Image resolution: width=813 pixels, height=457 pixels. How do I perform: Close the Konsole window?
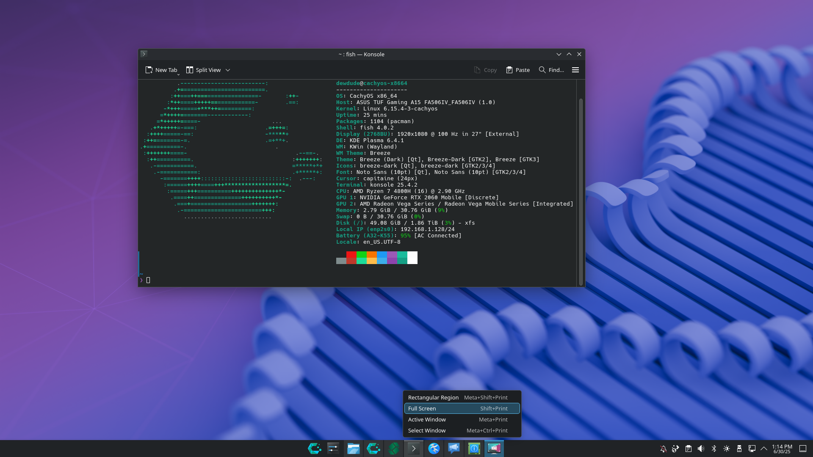point(579,54)
